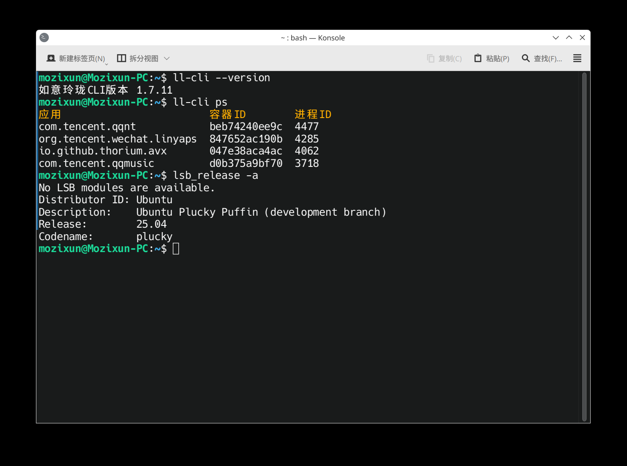Click the codename value plucky
The width and height of the screenshot is (627, 466).
tap(154, 237)
